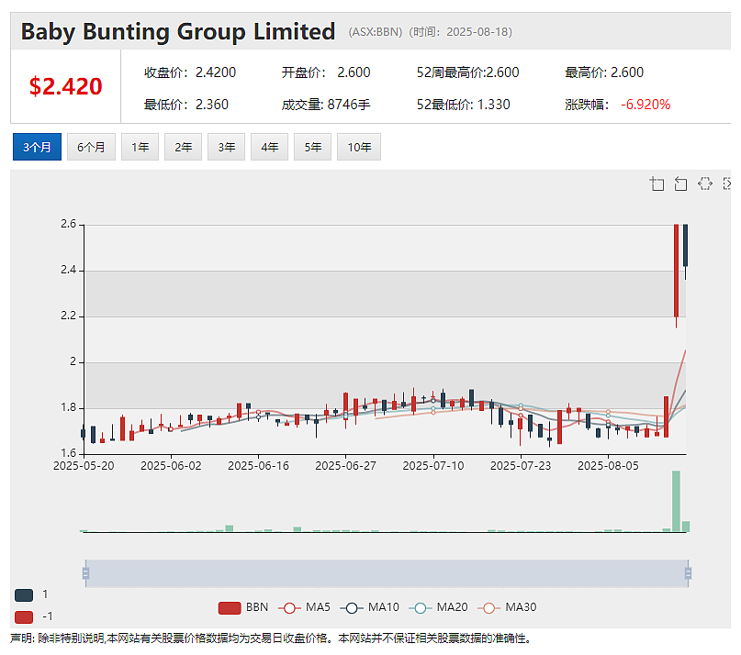The width and height of the screenshot is (741, 655).
Task: Grab the left data zoom slider handle
Action: click(85, 573)
